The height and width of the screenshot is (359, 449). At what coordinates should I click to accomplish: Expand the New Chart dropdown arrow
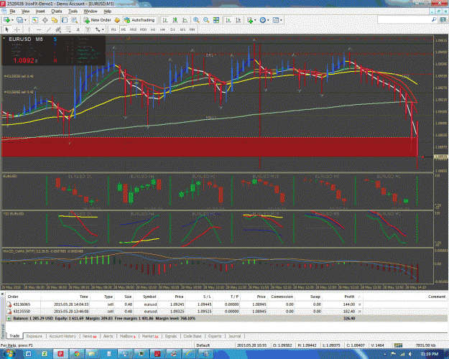coord(12,20)
